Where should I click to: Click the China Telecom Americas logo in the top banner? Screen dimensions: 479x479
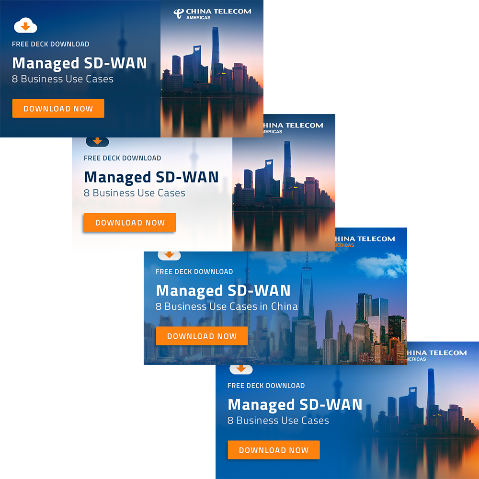click(x=212, y=14)
